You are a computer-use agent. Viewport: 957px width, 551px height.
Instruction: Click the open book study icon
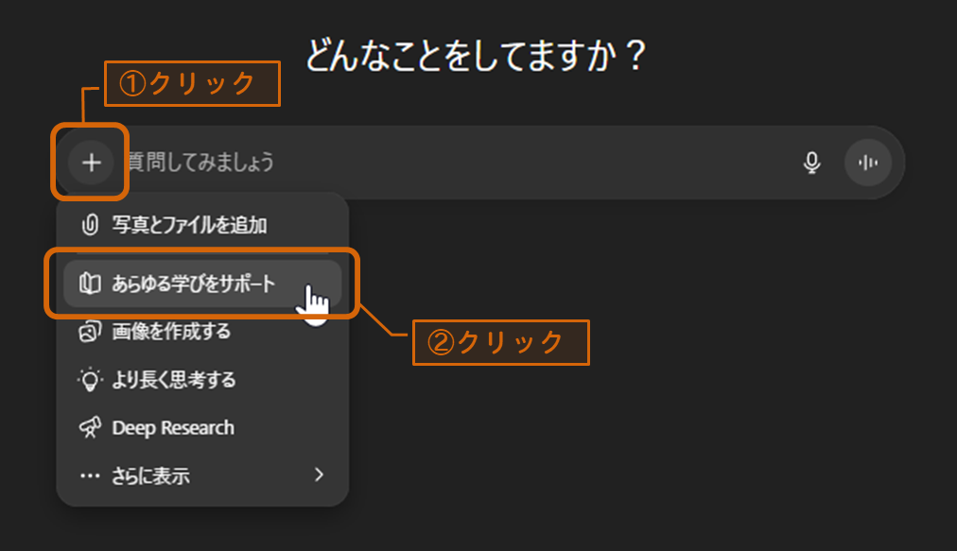click(x=90, y=284)
